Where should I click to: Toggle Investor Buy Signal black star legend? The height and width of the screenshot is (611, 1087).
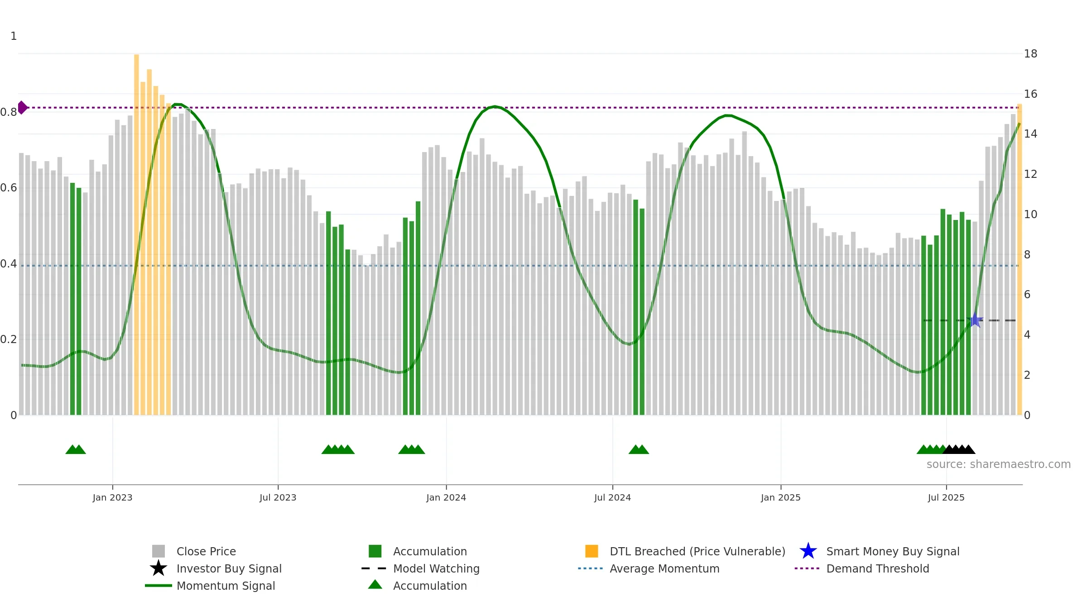[159, 568]
